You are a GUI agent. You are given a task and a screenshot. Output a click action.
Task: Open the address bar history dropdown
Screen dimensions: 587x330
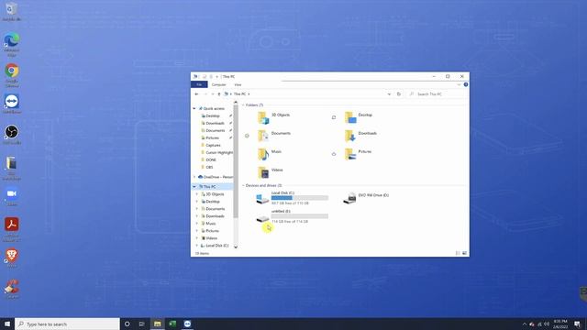(x=389, y=93)
